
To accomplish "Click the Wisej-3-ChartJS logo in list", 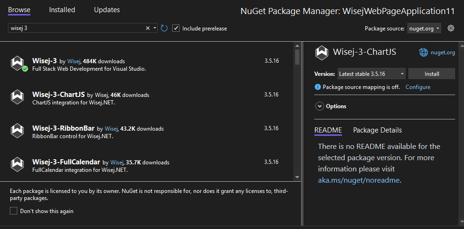I will (x=17, y=96).
